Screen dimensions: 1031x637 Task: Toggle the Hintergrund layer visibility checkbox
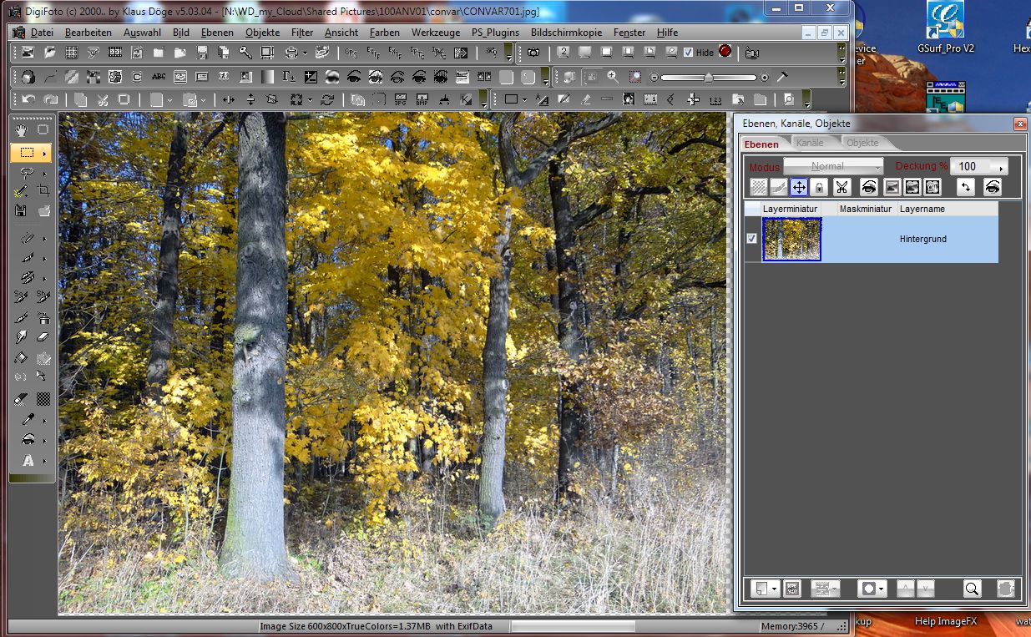751,238
